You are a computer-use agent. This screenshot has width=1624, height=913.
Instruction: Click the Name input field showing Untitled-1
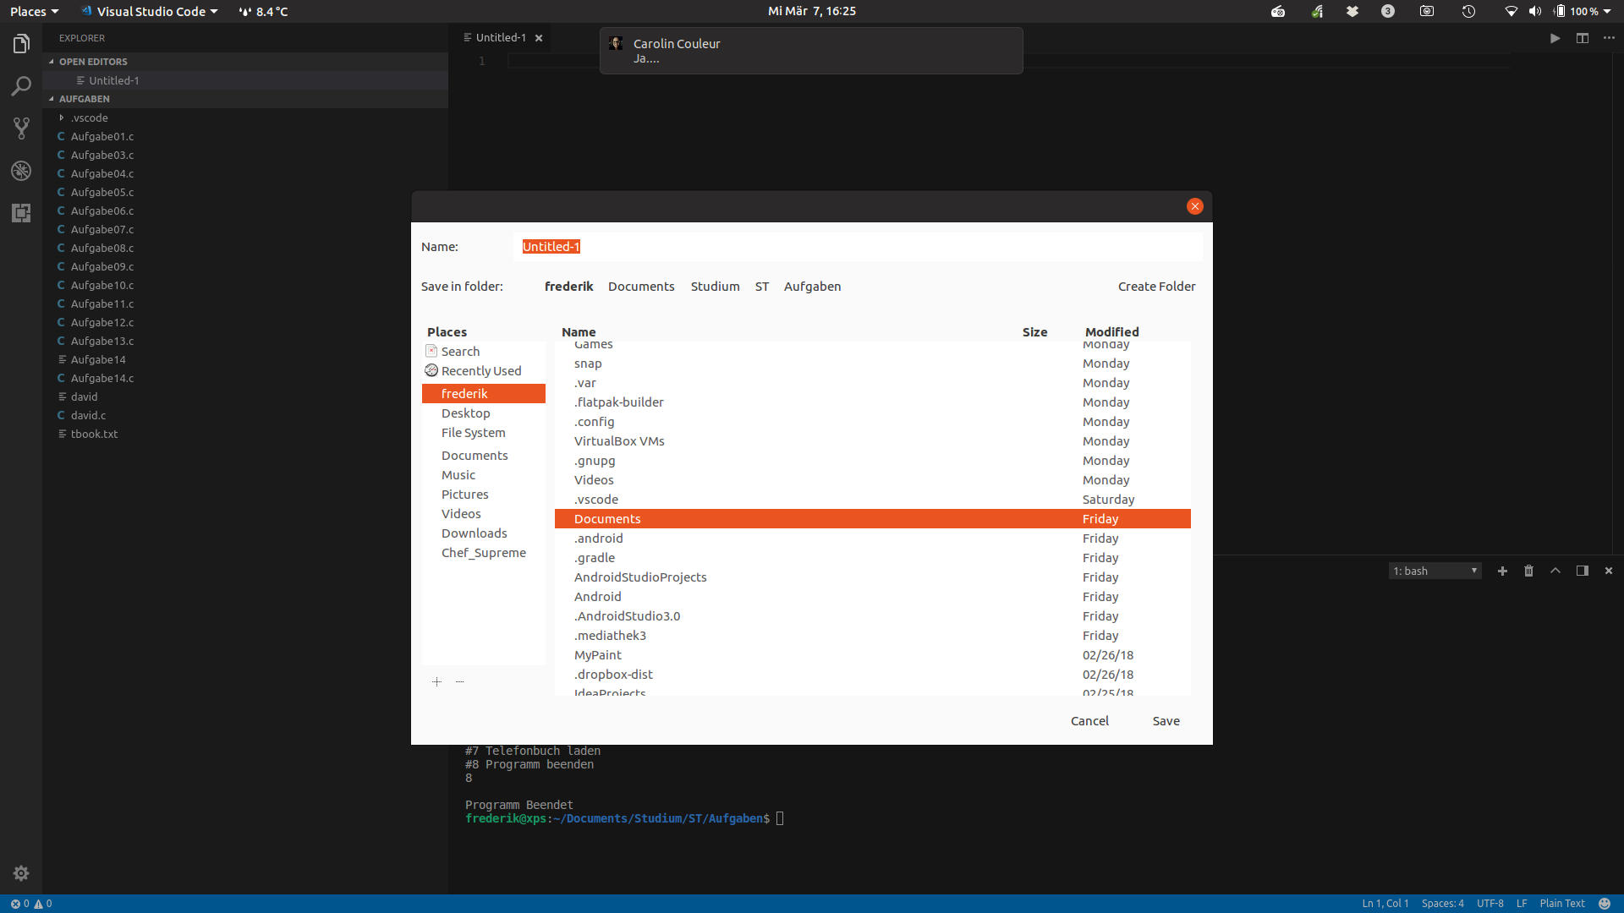(x=761, y=246)
